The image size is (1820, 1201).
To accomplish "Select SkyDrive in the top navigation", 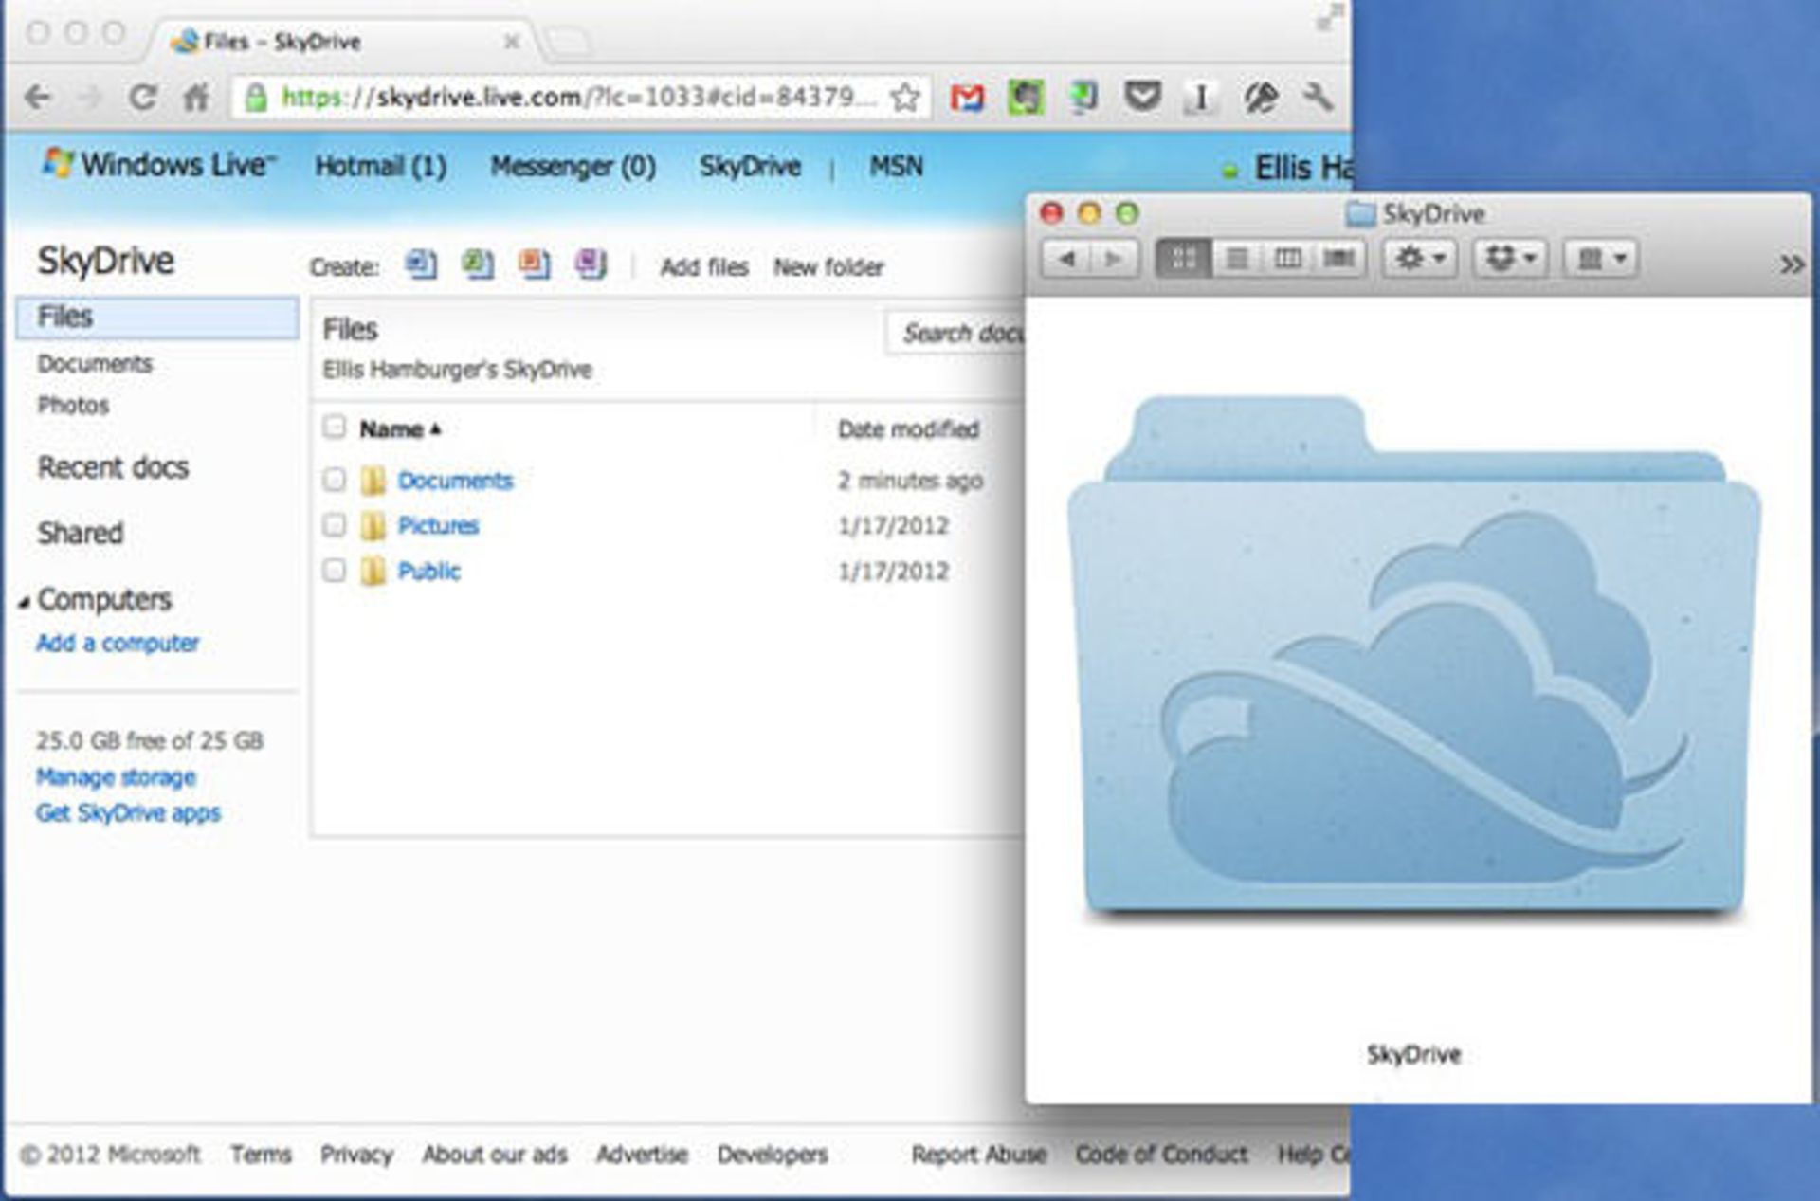I will [750, 167].
